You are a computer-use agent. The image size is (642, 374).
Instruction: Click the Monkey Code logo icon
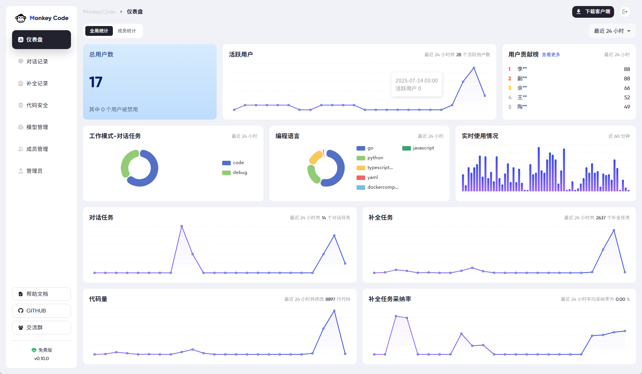20,18
